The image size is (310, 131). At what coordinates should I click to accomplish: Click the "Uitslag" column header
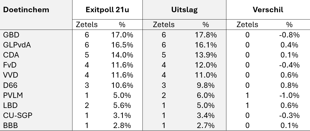point(184,10)
